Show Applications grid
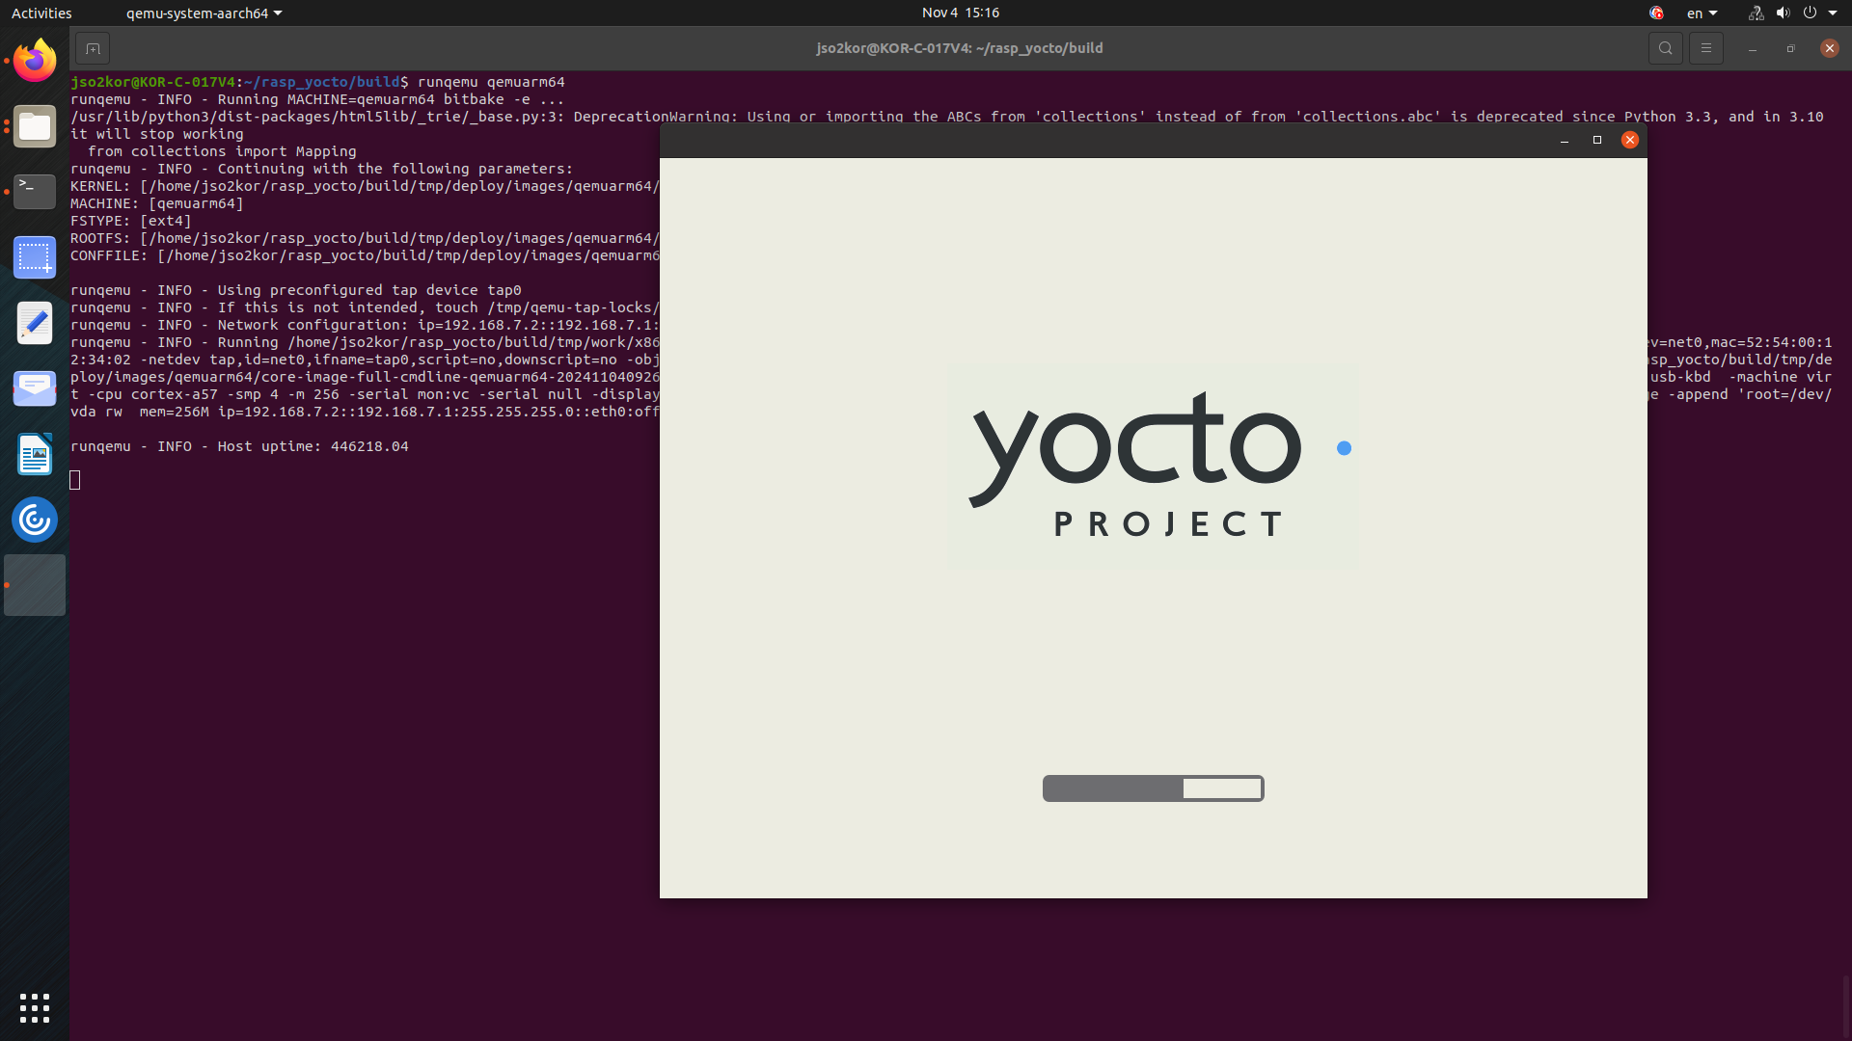 coord(35,1008)
